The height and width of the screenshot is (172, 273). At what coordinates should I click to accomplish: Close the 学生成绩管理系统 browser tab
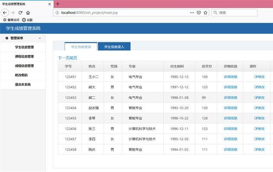click(50, 4)
